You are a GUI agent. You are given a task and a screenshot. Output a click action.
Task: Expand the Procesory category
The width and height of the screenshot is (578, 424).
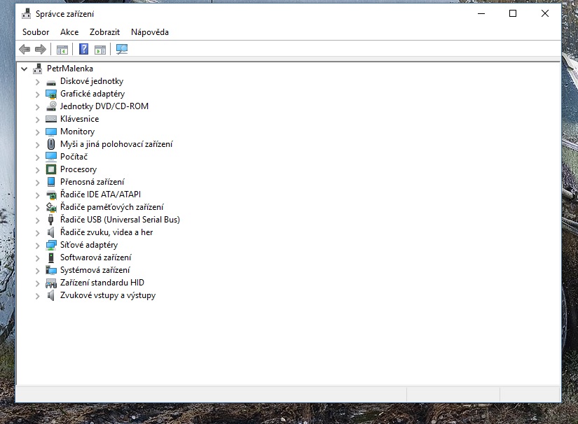[x=37, y=170]
